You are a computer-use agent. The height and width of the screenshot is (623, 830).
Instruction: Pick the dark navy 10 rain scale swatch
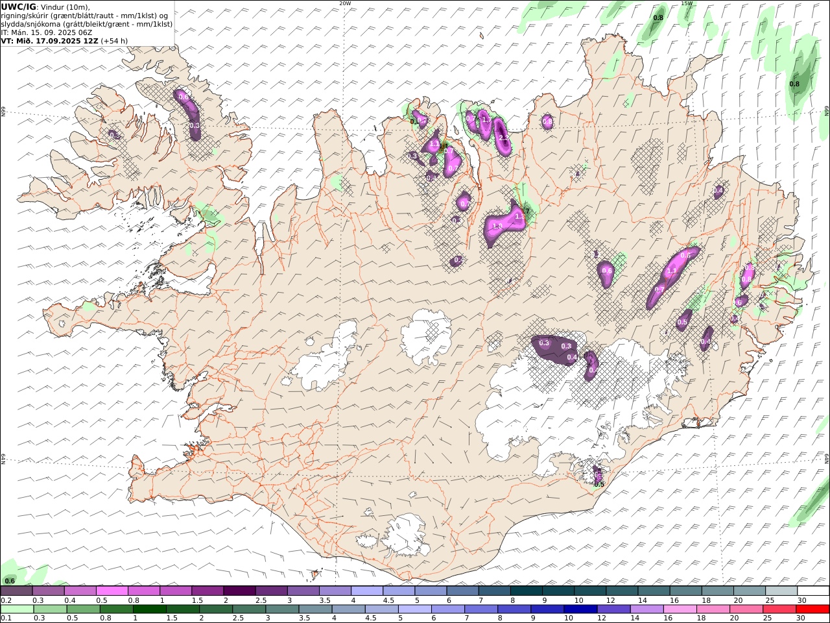[580, 609]
